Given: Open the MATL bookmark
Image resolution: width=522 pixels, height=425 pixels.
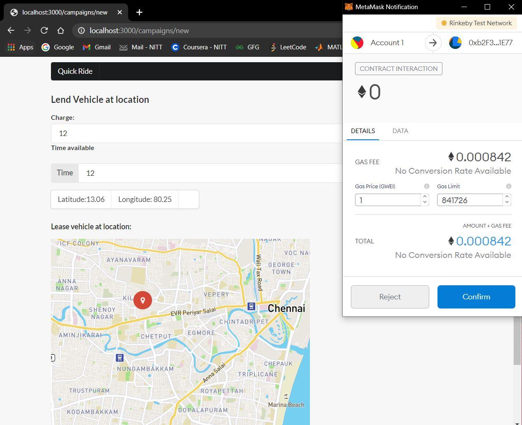Looking at the screenshot, I should (329, 47).
